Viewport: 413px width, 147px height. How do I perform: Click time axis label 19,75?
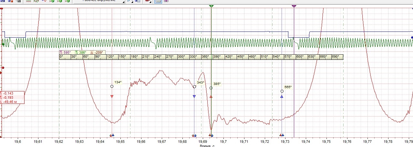tap(327, 141)
